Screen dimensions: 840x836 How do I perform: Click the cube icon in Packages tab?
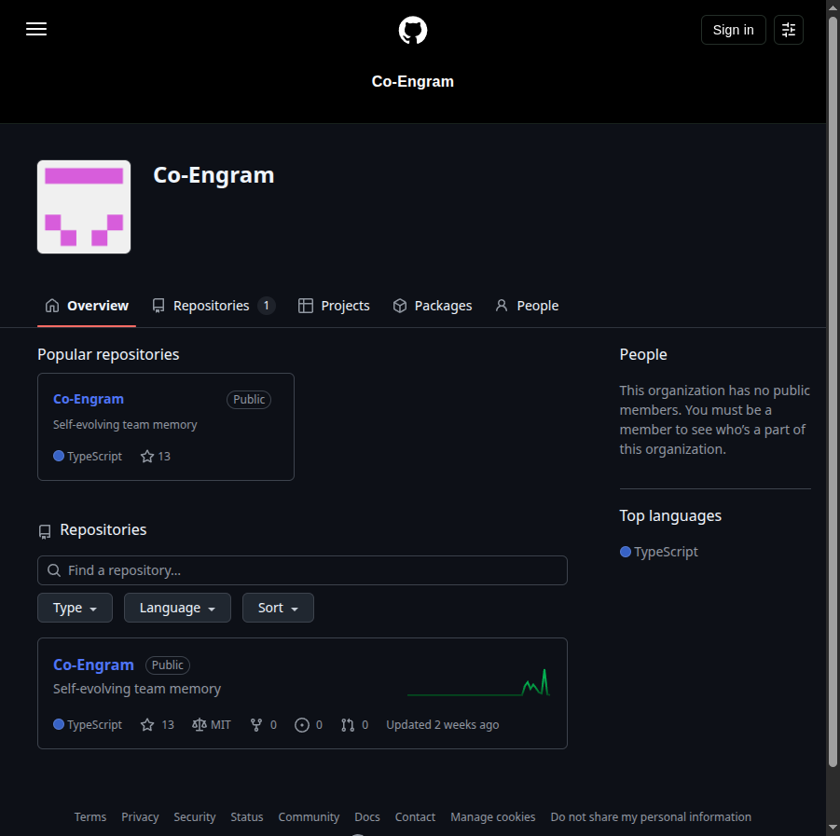tap(400, 306)
